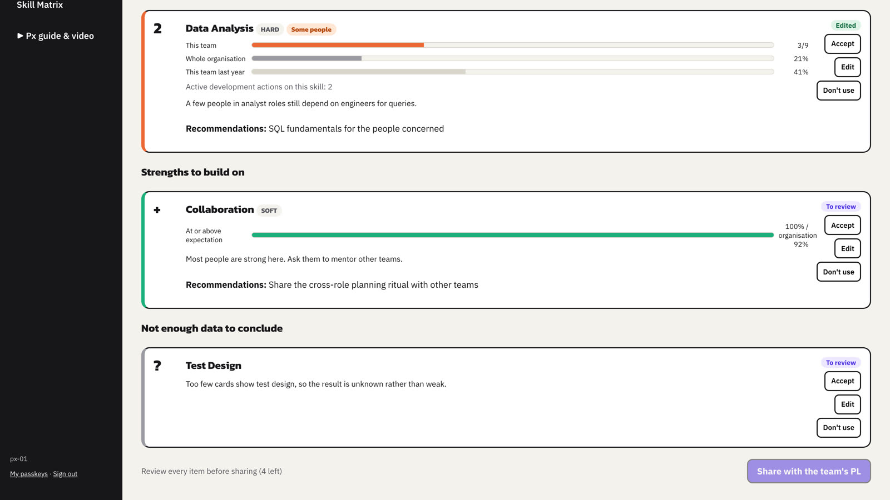Edit the Test Design card
This screenshot has width=890, height=500.
pyautogui.click(x=847, y=404)
